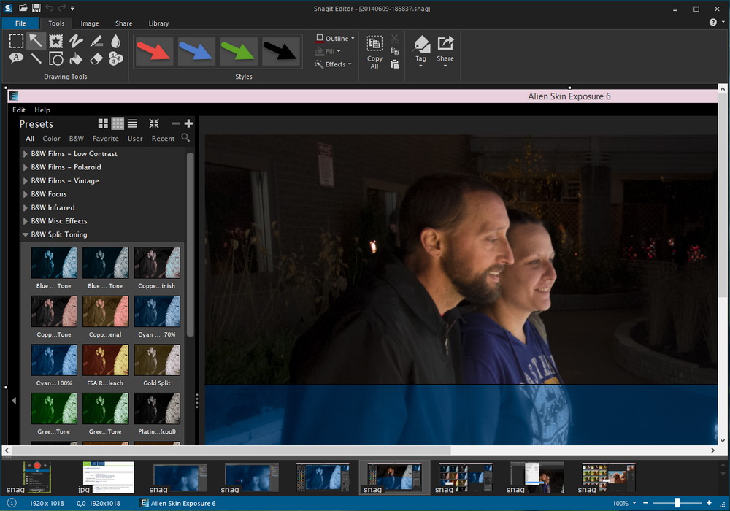Activate the Highlighter tool
Screen dimensions: 730x511
point(96,41)
